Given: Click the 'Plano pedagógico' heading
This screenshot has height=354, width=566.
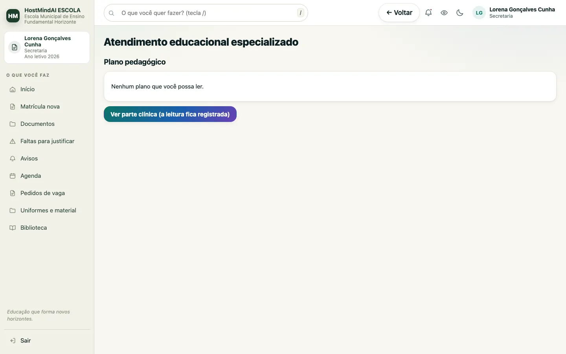Looking at the screenshot, I should pos(135,62).
